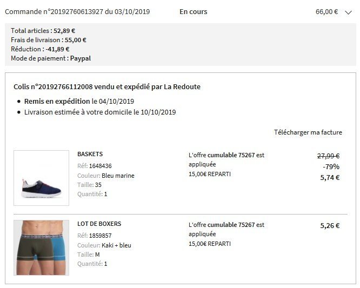Open the navy sneaker product thumbnail
This screenshot has height=288, width=360.
coord(41,178)
